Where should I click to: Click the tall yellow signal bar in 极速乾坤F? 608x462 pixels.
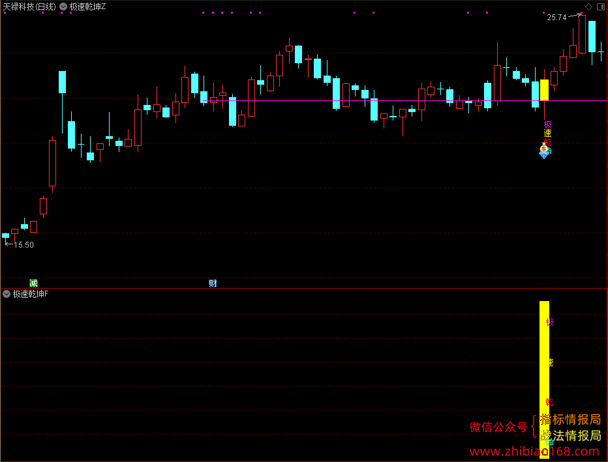[x=545, y=379]
